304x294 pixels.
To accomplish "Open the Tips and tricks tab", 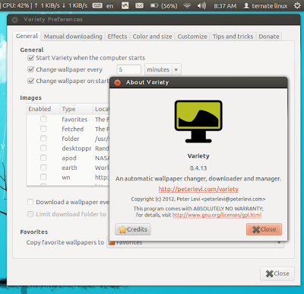I will click(233, 37).
